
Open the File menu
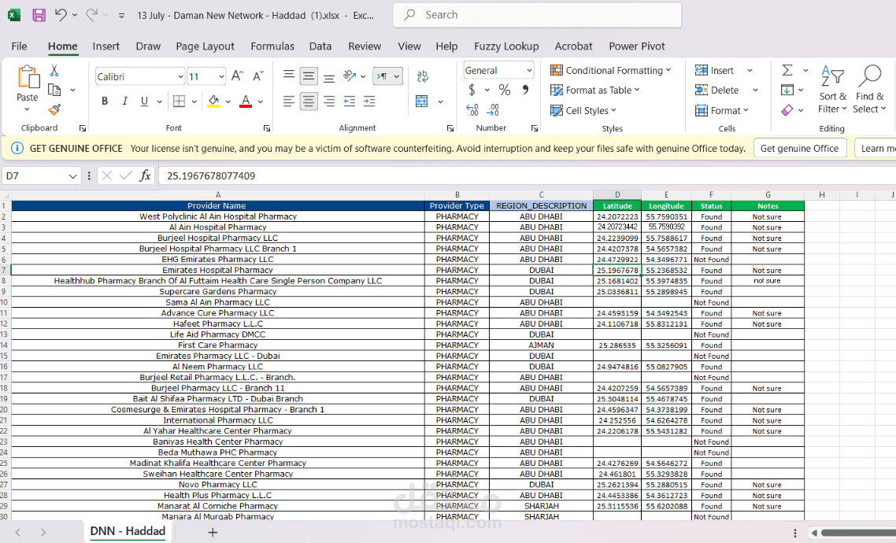pyautogui.click(x=19, y=46)
